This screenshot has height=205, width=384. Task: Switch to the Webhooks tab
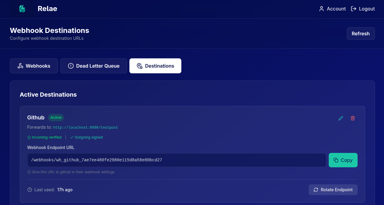pyautogui.click(x=34, y=66)
